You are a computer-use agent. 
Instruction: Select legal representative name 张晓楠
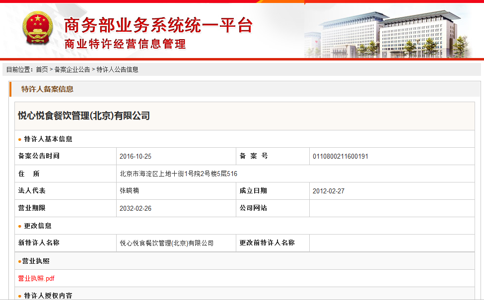pos(130,191)
